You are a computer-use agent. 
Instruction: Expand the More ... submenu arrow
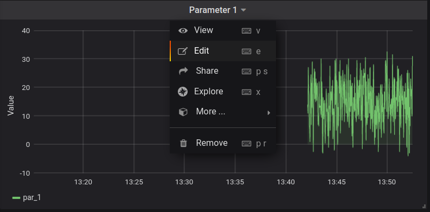[x=269, y=112]
